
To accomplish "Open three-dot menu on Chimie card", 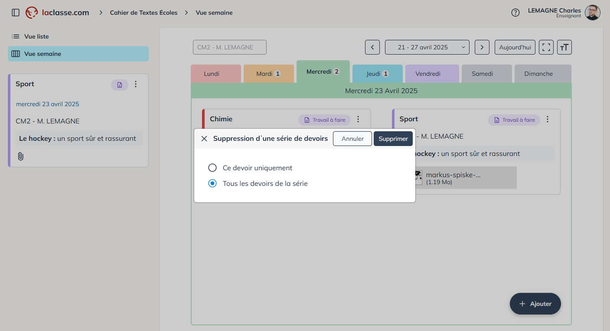I will [x=358, y=119].
